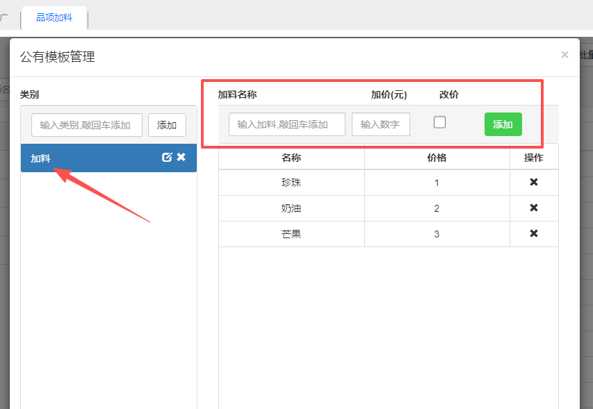
Task: Click the edit icon on 加料 category
Action: 167,158
